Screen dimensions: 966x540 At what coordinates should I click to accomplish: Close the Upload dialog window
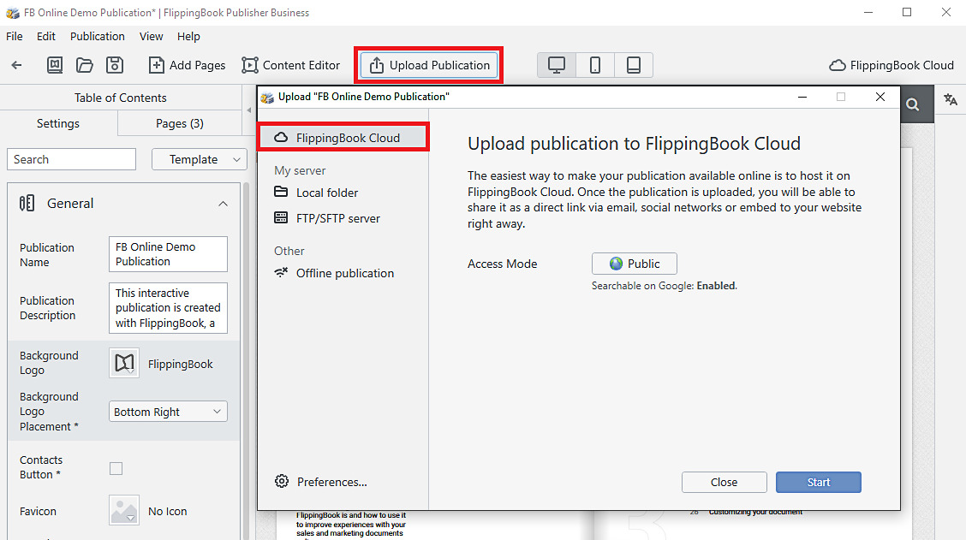880,97
